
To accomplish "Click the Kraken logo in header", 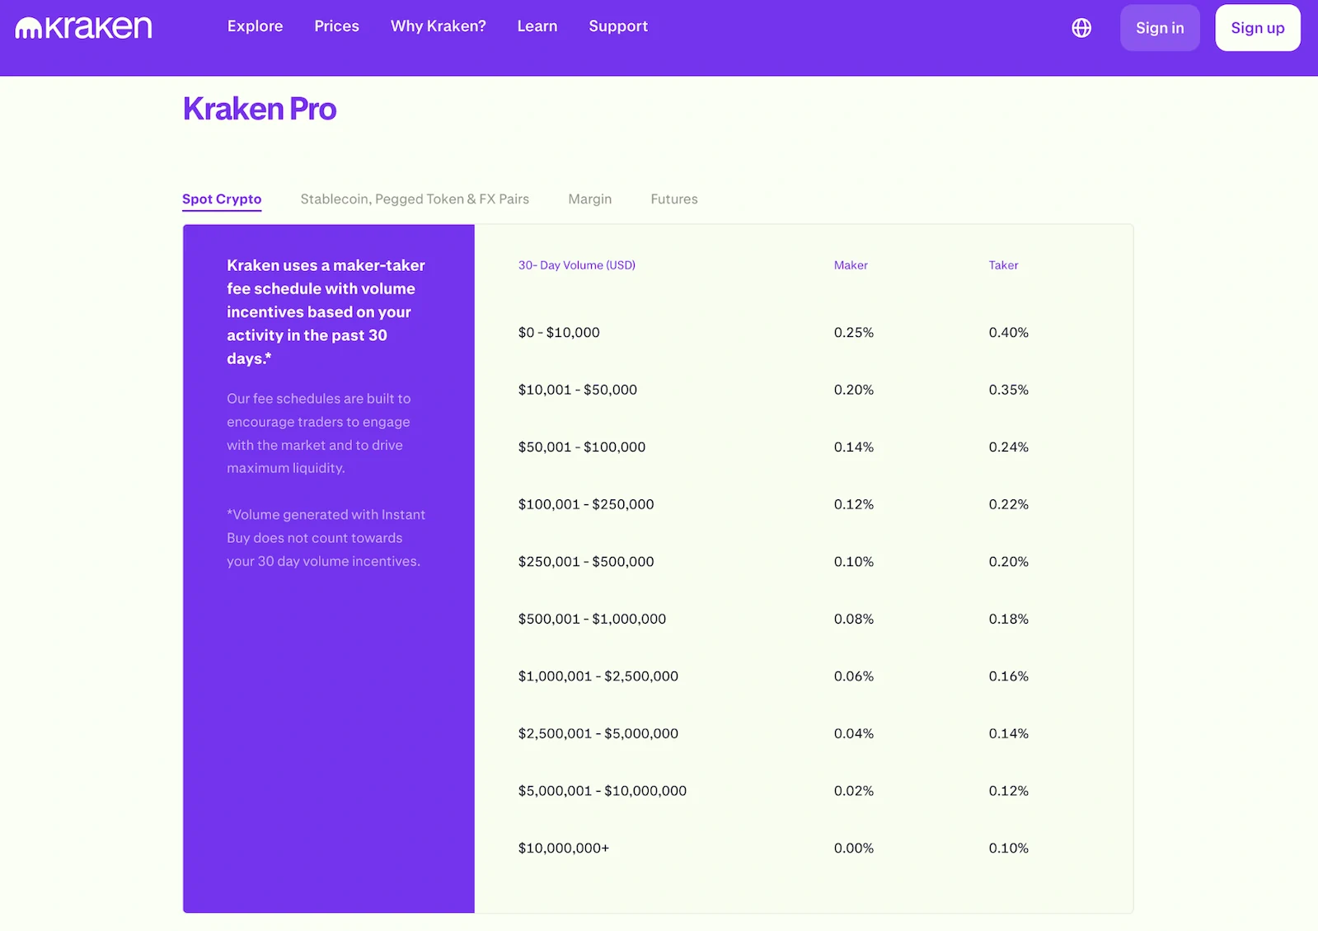I will tap(83, 28).
